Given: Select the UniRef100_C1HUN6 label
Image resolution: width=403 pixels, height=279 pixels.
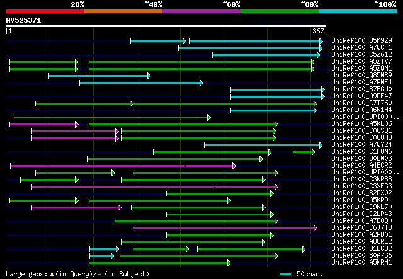Looking at the screenshot, I should (361, 152).
